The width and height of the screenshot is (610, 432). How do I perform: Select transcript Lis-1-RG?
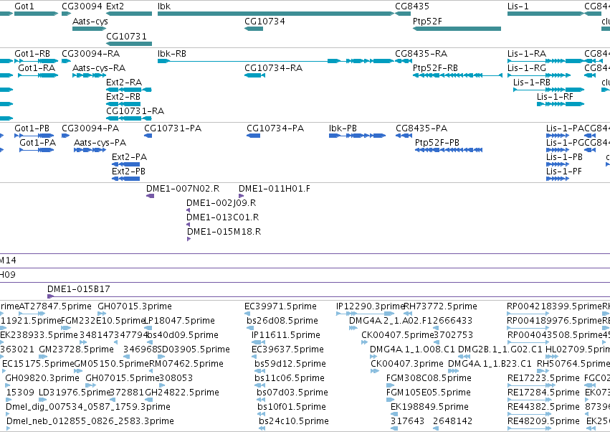pyautogui.click(x=539, y=75)
